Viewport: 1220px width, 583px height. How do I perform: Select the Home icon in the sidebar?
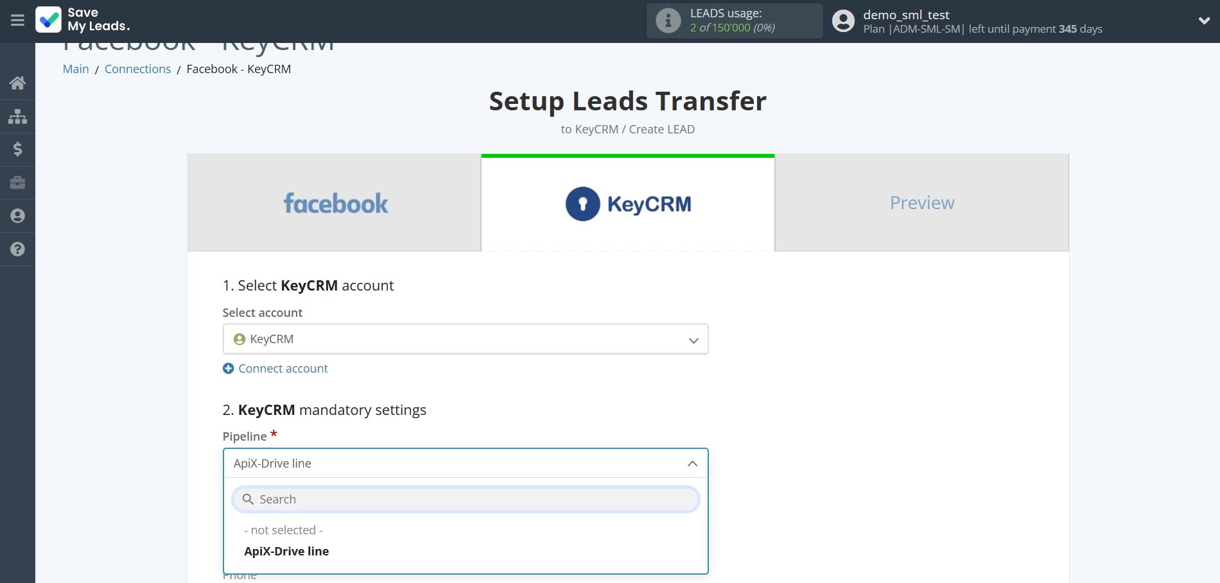pyautogui.click(x=17, y=83)
